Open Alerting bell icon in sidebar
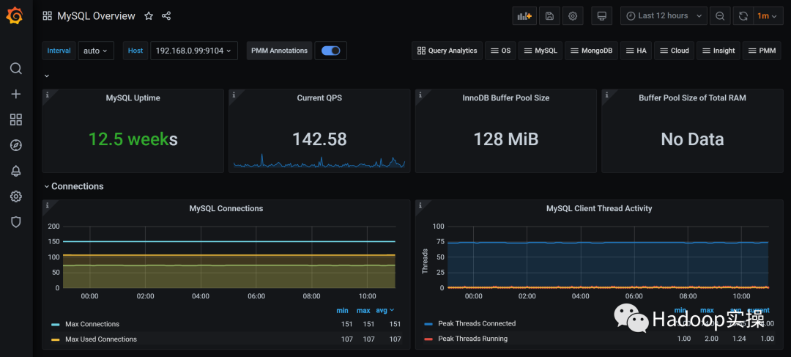 [x=16, y=171]
